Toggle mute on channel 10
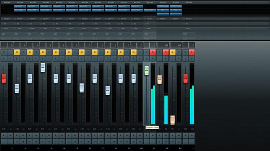 (x=134, y=52)
